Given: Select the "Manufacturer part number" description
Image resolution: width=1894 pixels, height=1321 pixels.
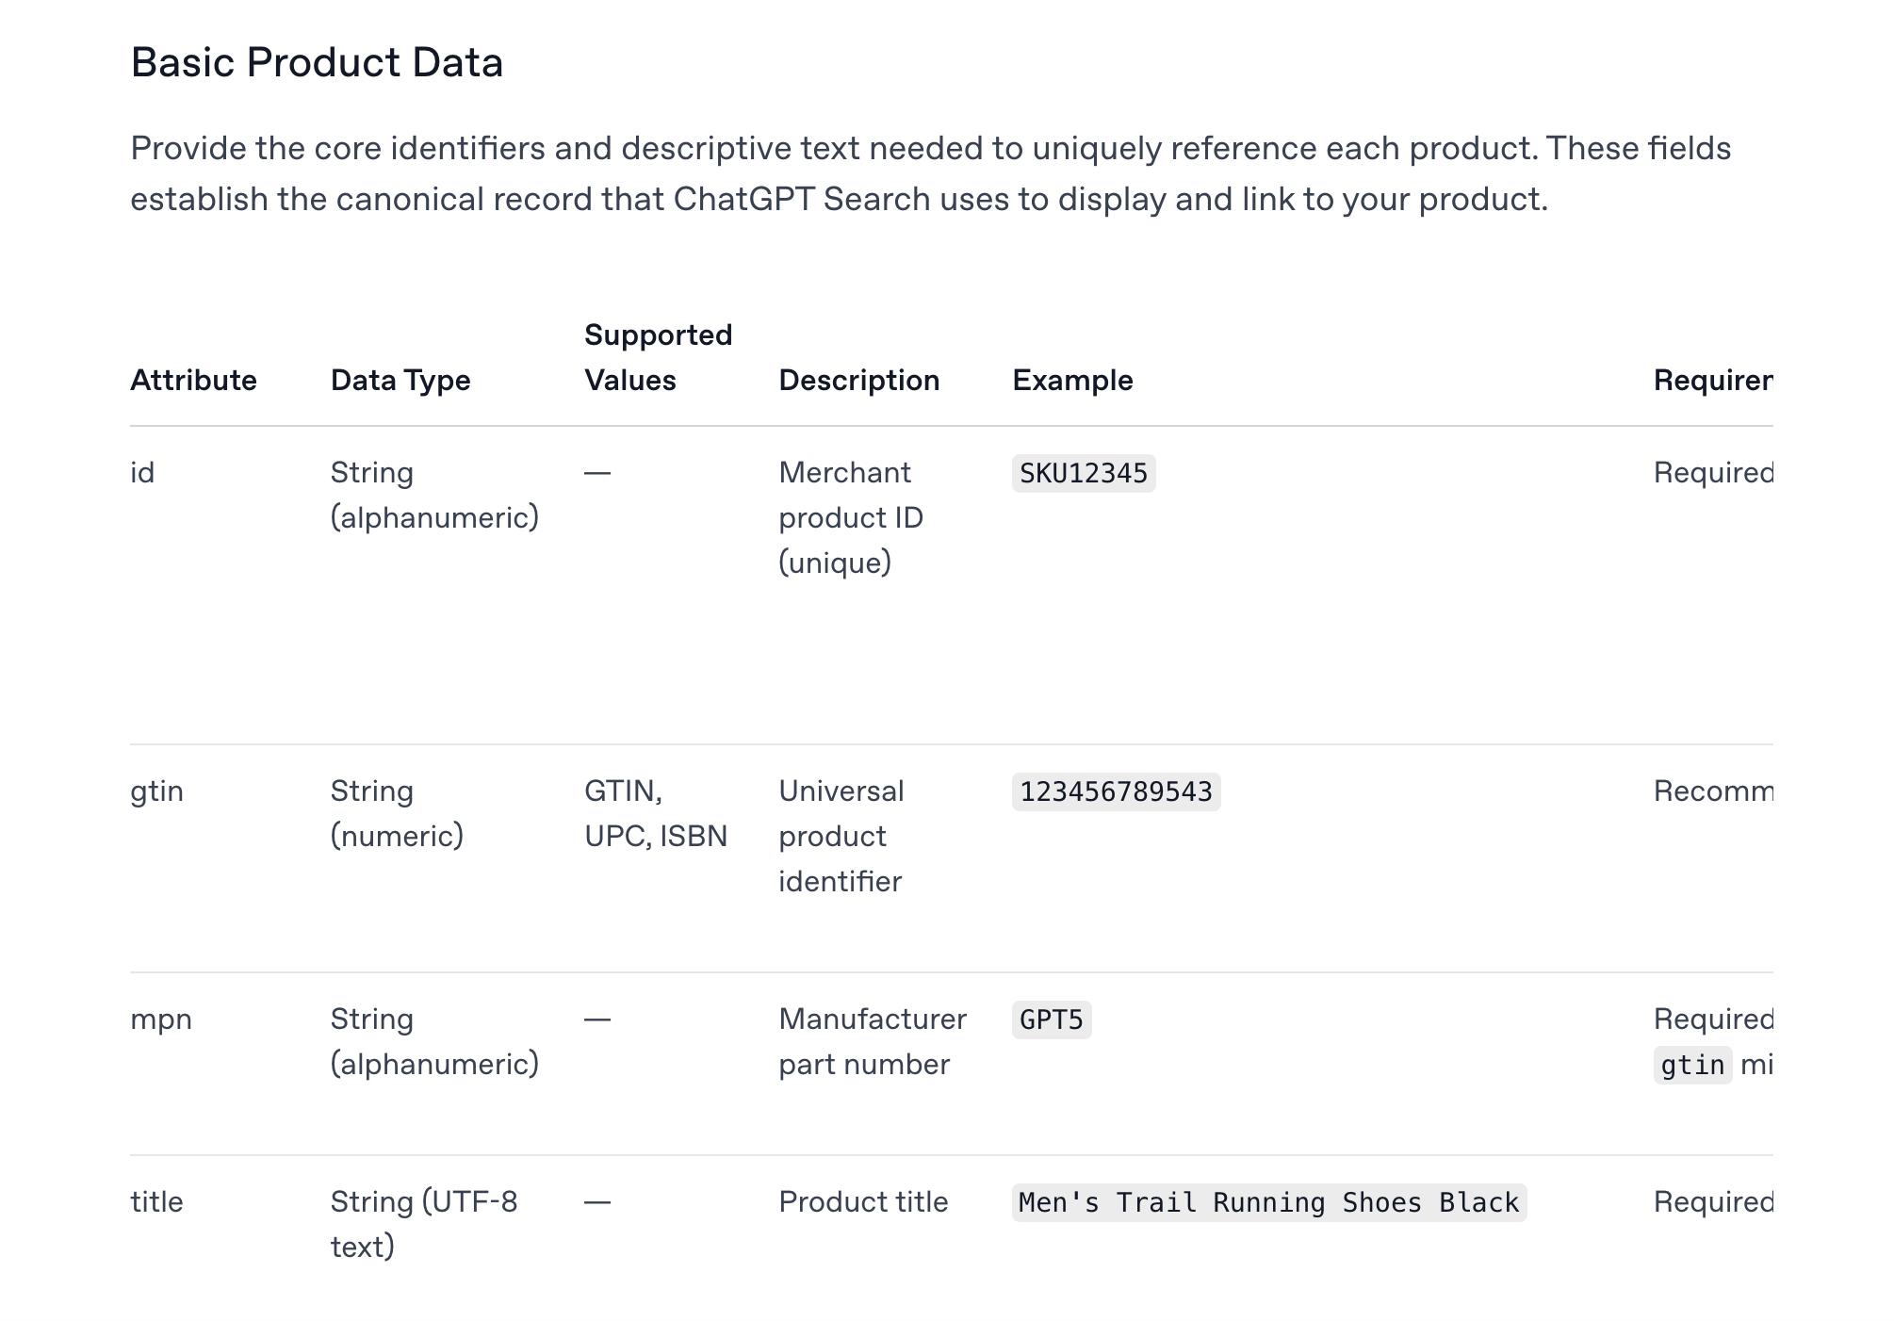Looking at the screenshot, I should click(872, 1041).
